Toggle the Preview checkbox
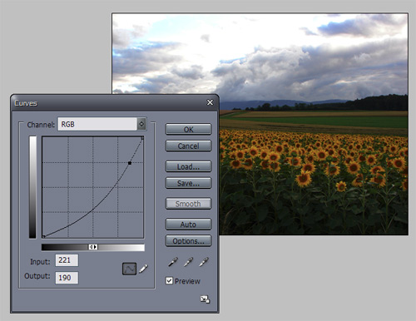Viewport: 416px width, 321px height. click(169, 281)
